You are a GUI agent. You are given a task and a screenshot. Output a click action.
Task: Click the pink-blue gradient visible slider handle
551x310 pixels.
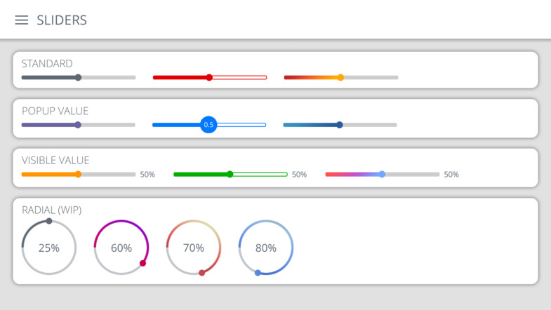pos(382,174)
